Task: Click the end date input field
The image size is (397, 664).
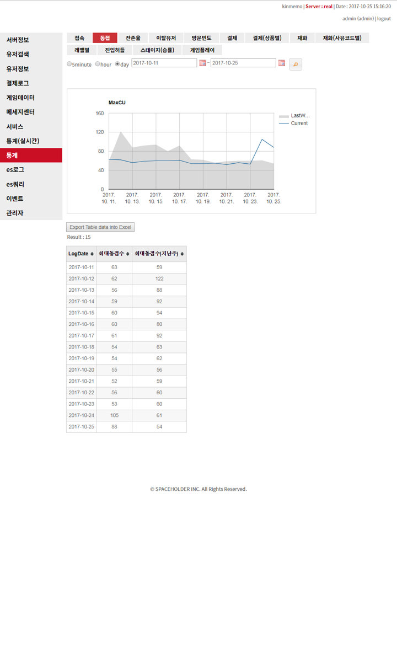Action: pos(243,63)
